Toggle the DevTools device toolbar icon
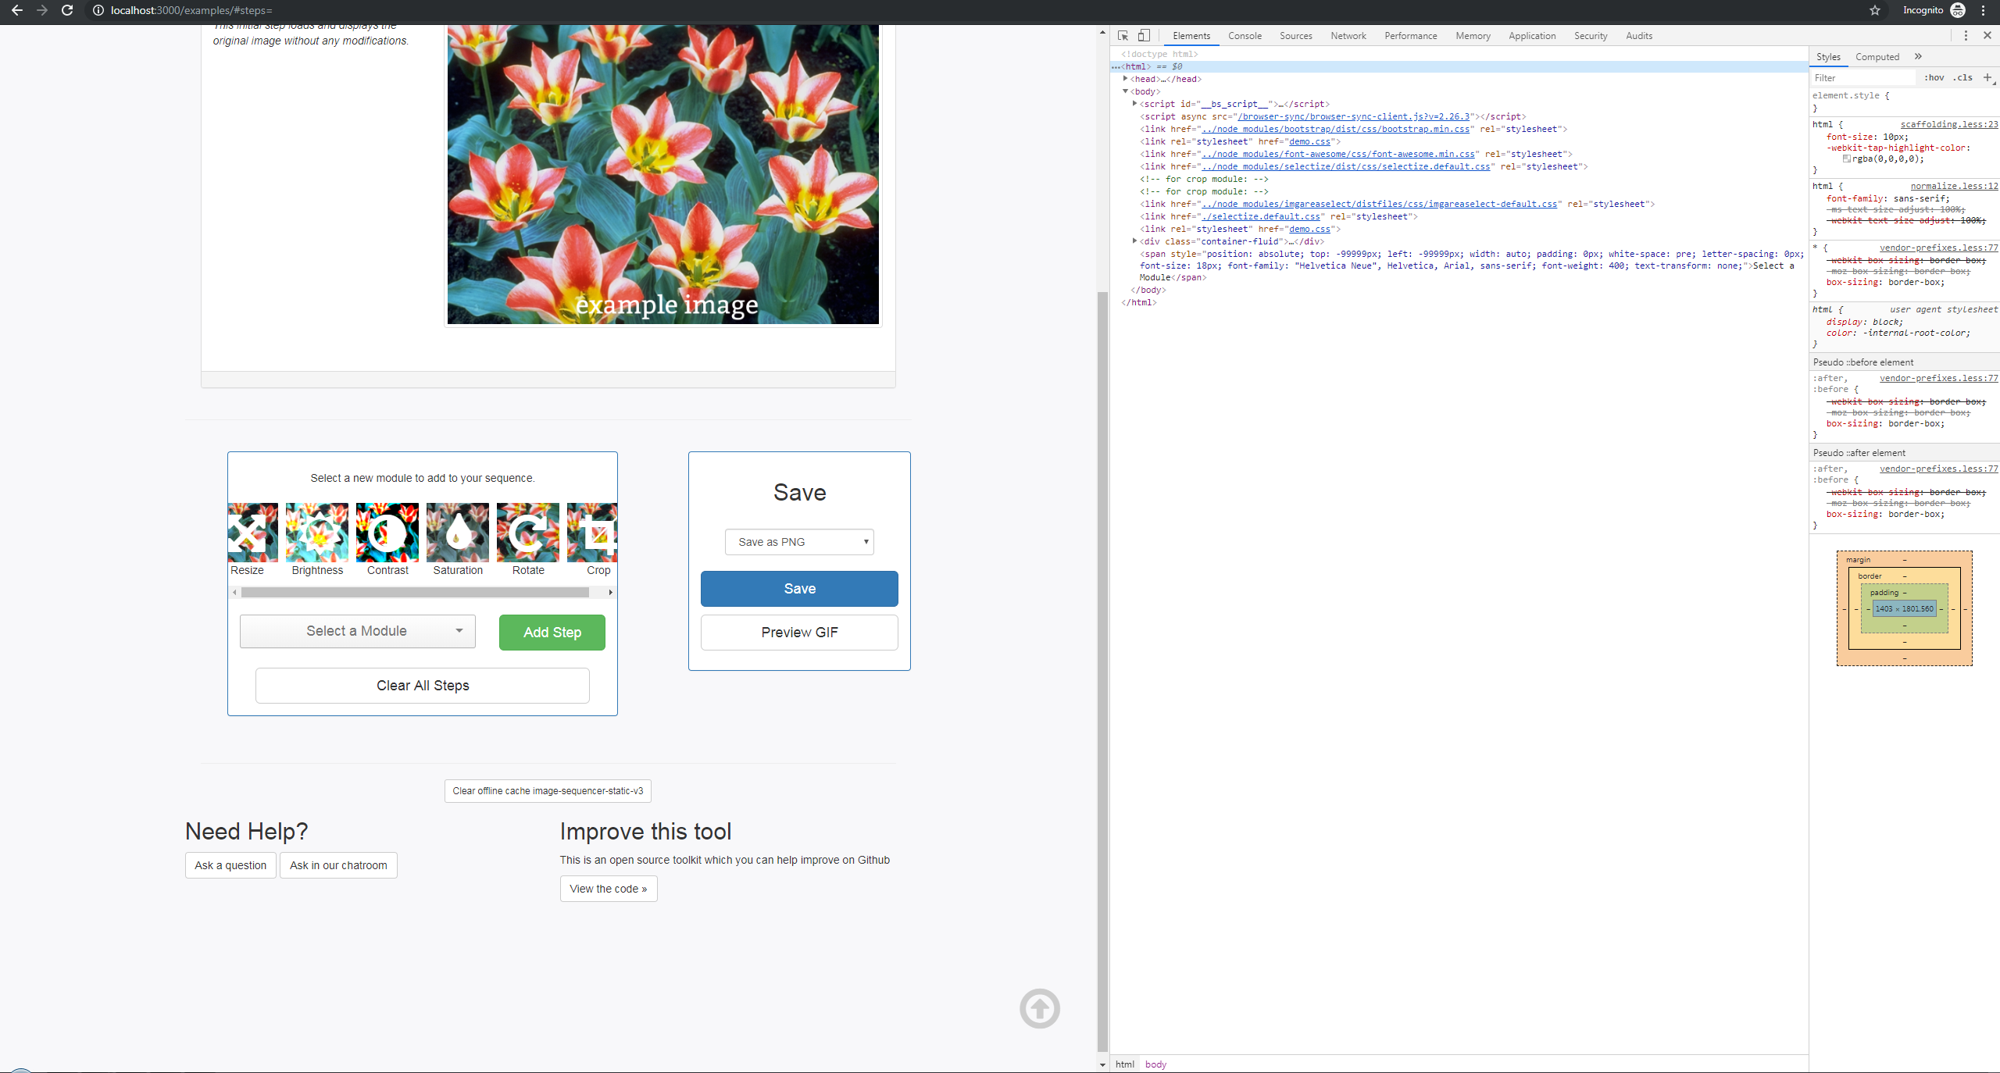2000x1073 pixels. [x=1144, y=36]
